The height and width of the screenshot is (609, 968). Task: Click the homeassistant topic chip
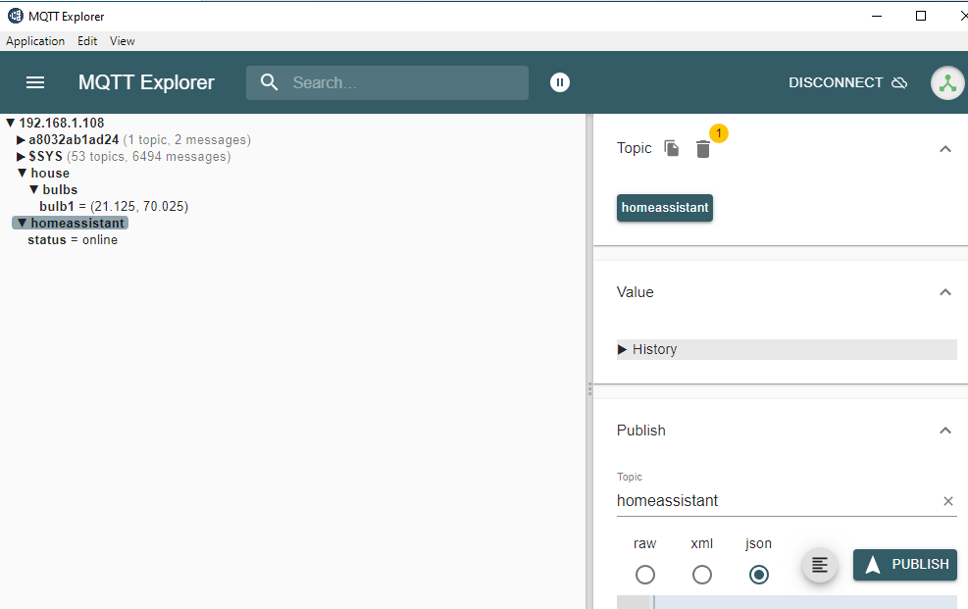tap(665, 208)
